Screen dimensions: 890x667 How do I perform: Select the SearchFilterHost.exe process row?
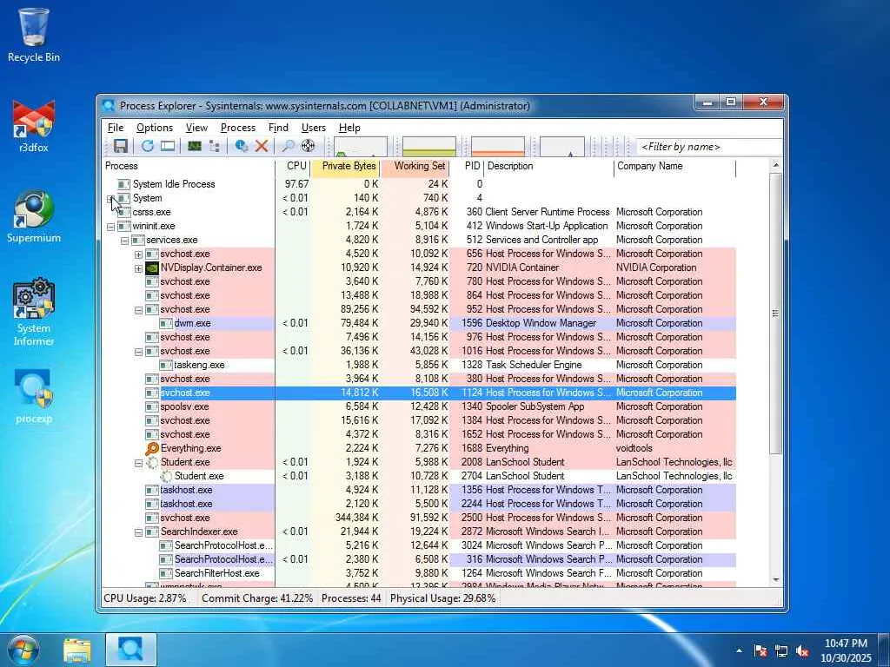[x=420, y=573]
